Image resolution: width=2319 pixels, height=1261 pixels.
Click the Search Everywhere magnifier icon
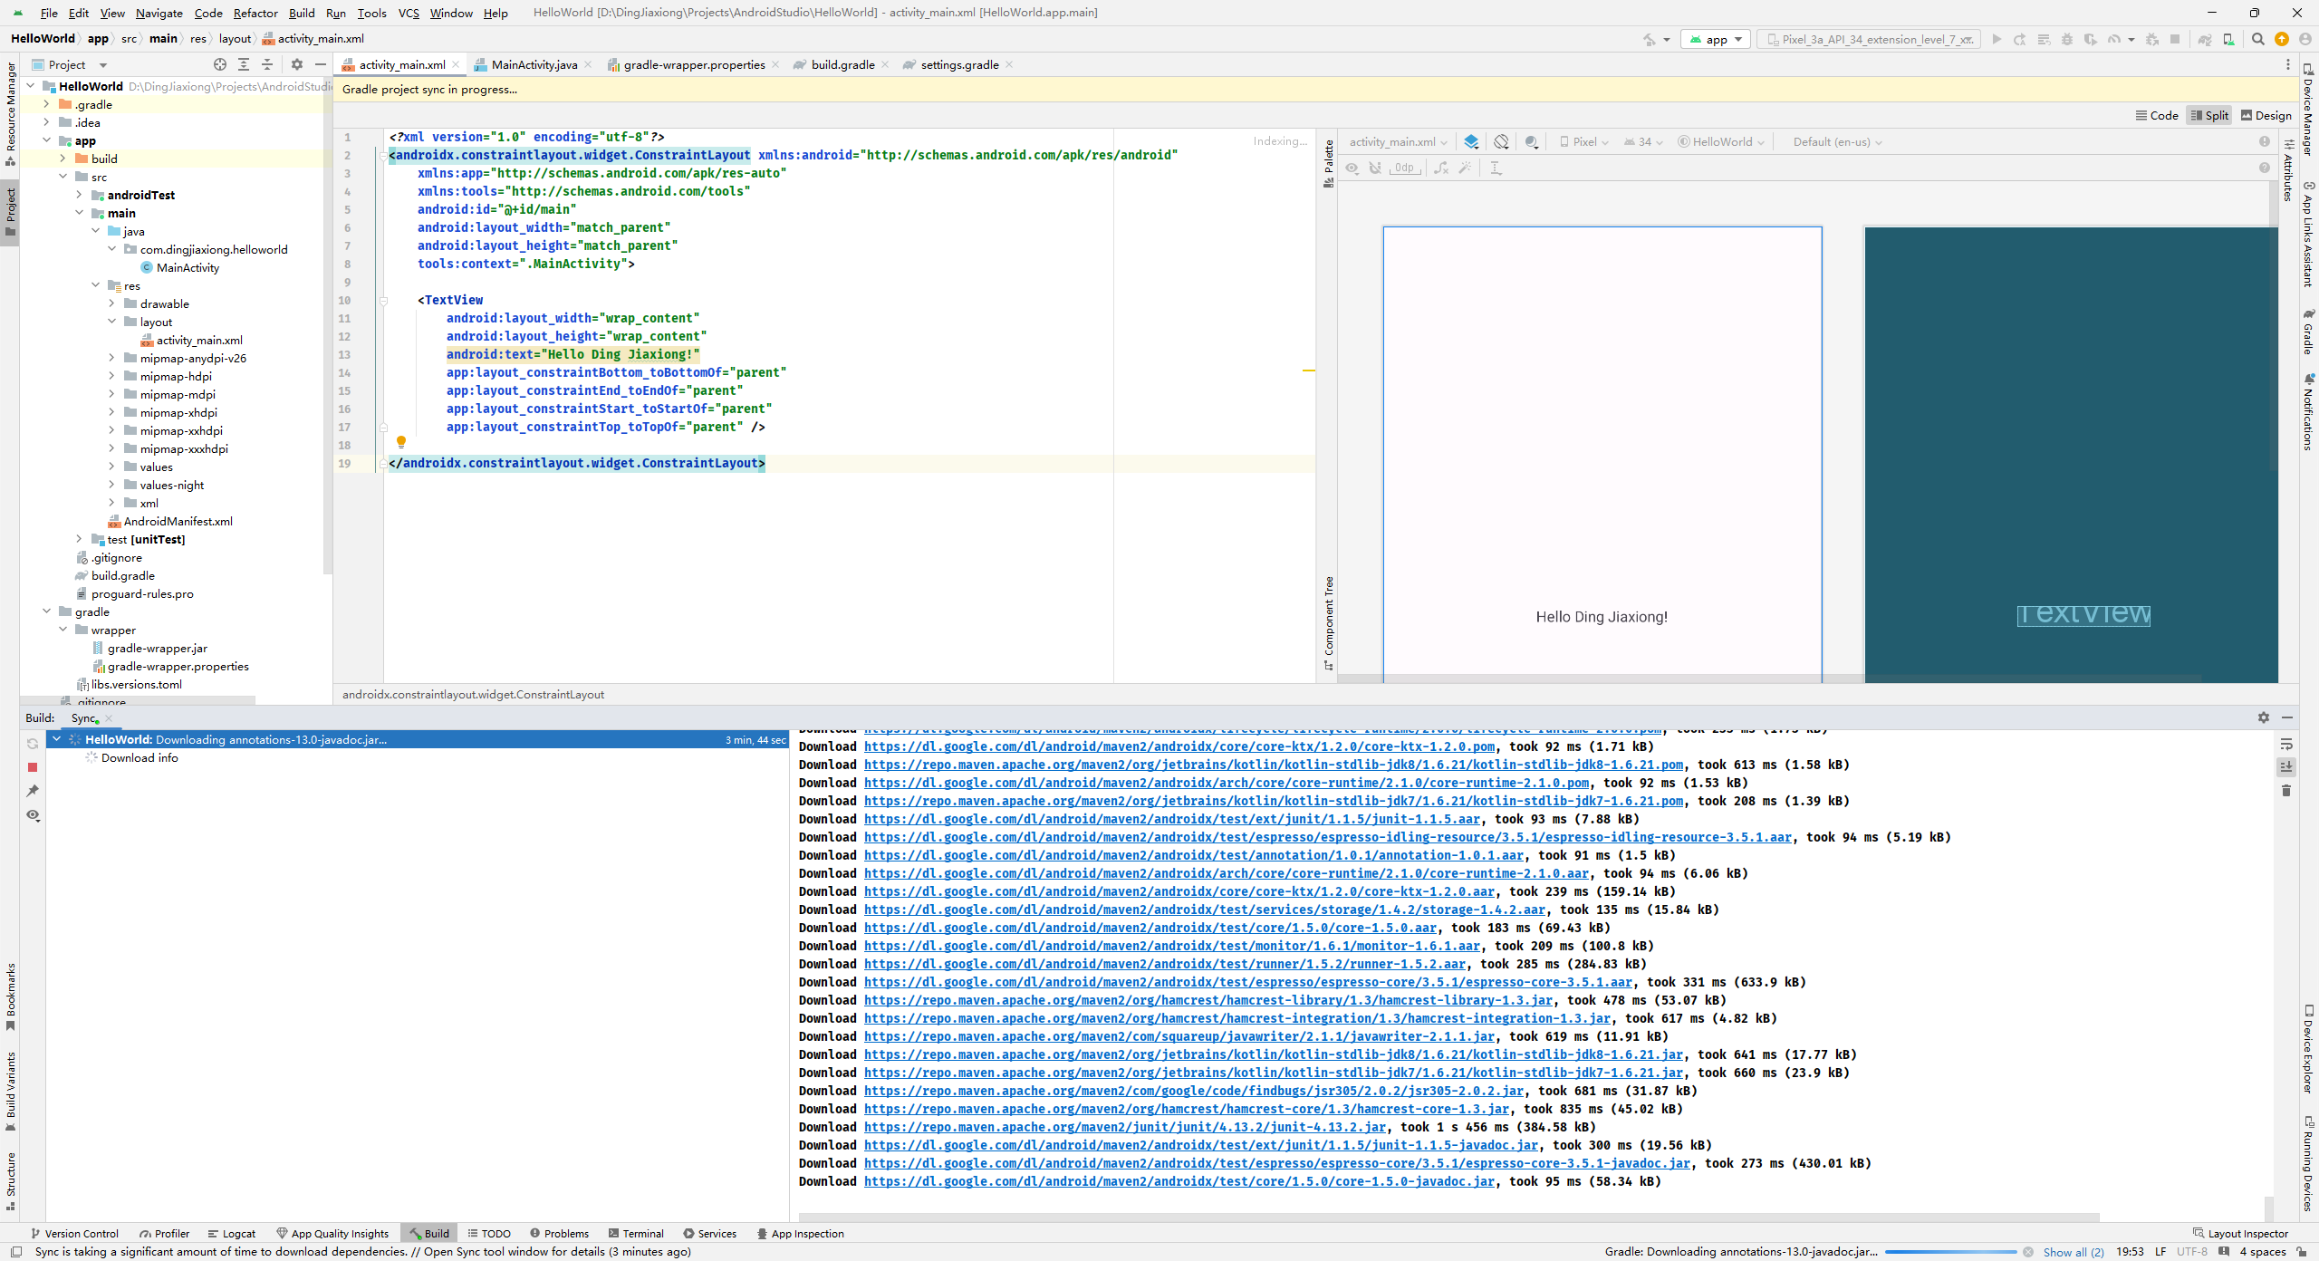coord(2258,39)
